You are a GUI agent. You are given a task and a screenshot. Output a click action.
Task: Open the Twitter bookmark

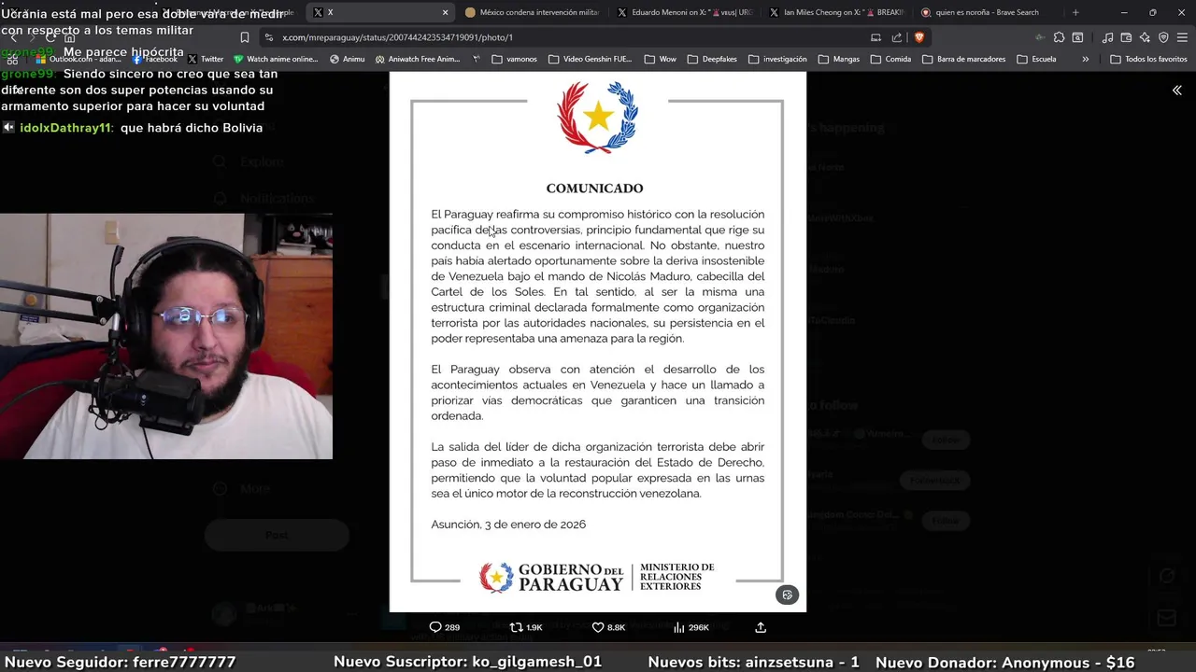coord(206,59)
